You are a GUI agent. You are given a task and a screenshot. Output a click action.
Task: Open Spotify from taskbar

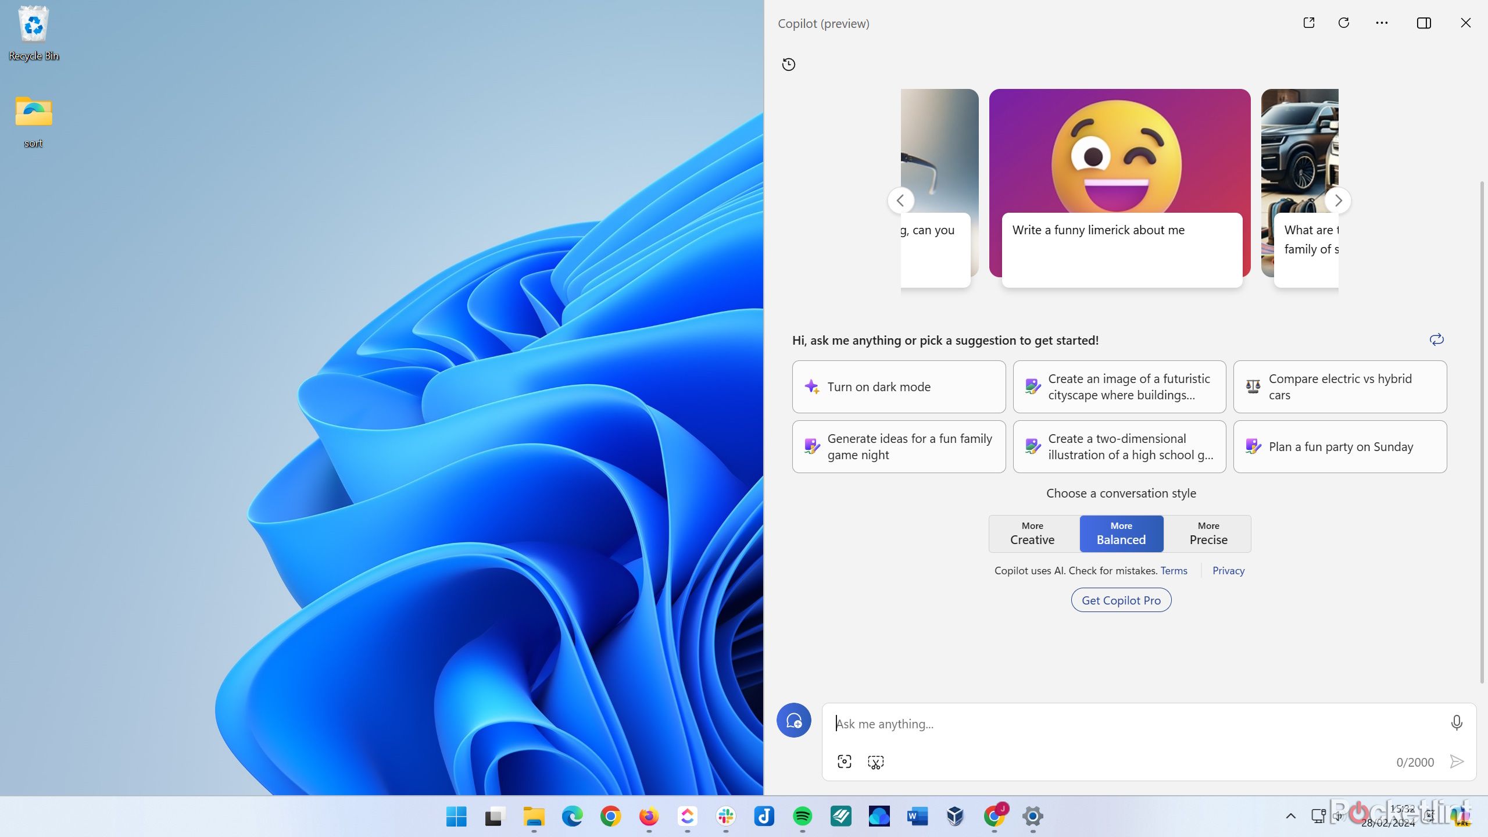[802, 816]
